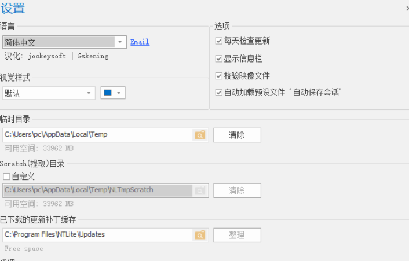Click 清除 button for 临时目录

[237, 135]
